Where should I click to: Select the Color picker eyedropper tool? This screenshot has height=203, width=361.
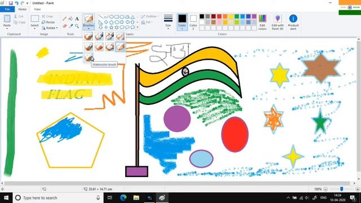pos(71,26)
